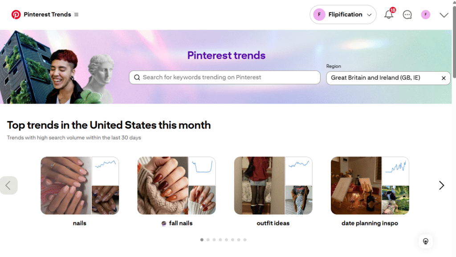The width and height of the screenshot is (456, 257).
Task: Click the search magnifier icon
Action: tap(137, 77)
